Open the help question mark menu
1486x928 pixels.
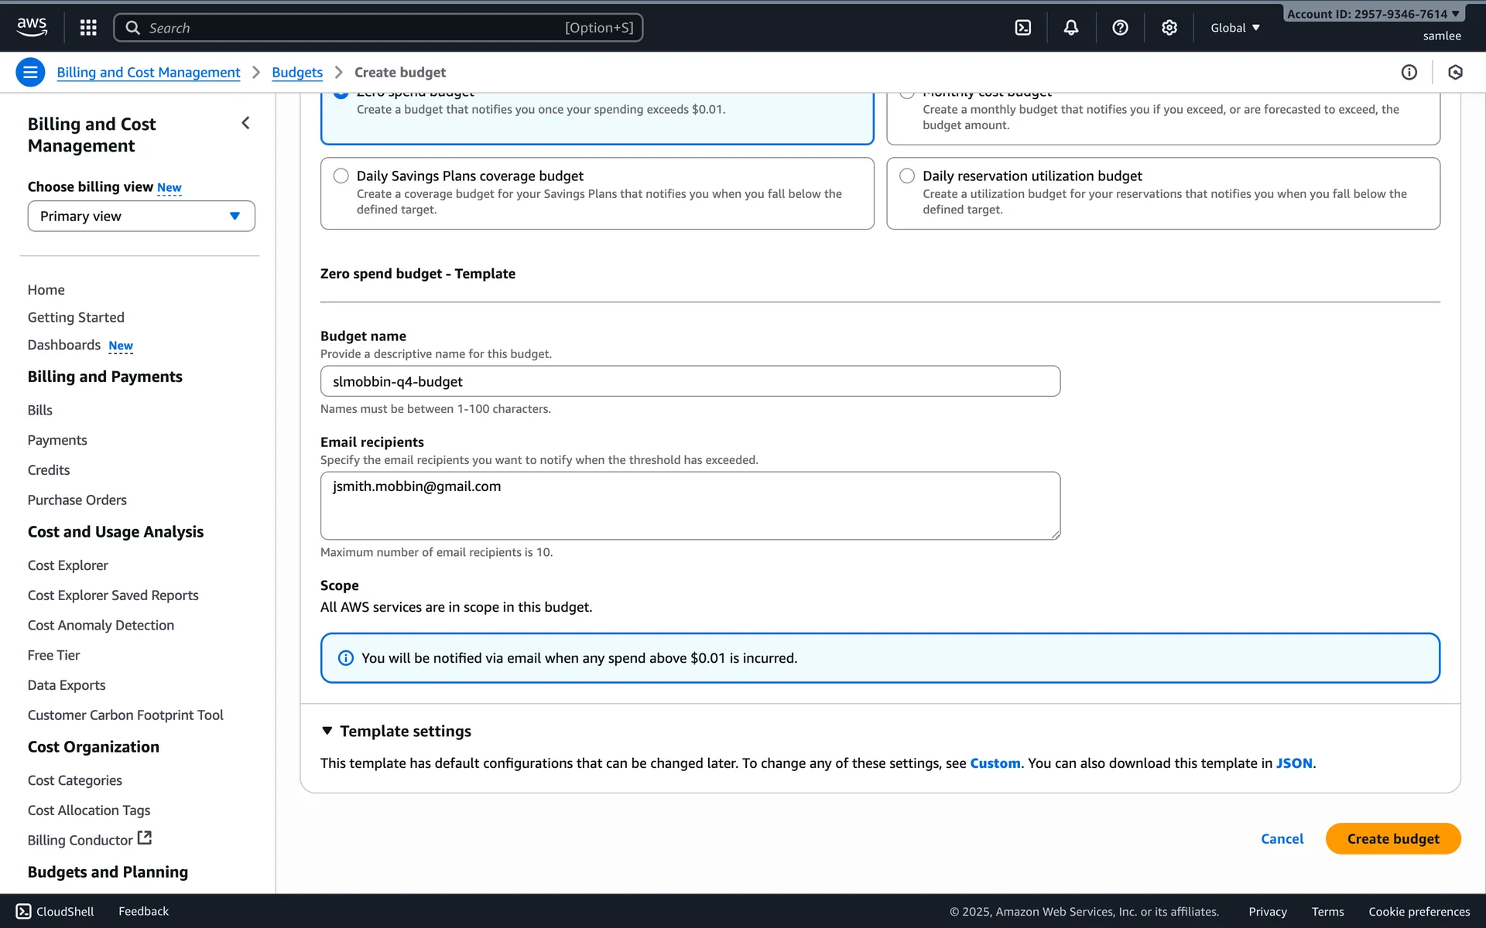[1120, 28]
